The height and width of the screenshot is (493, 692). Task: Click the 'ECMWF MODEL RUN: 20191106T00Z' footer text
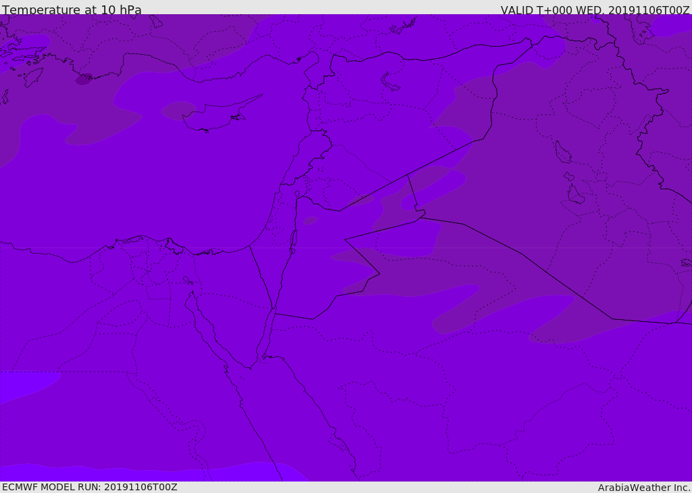pos(90,487)
